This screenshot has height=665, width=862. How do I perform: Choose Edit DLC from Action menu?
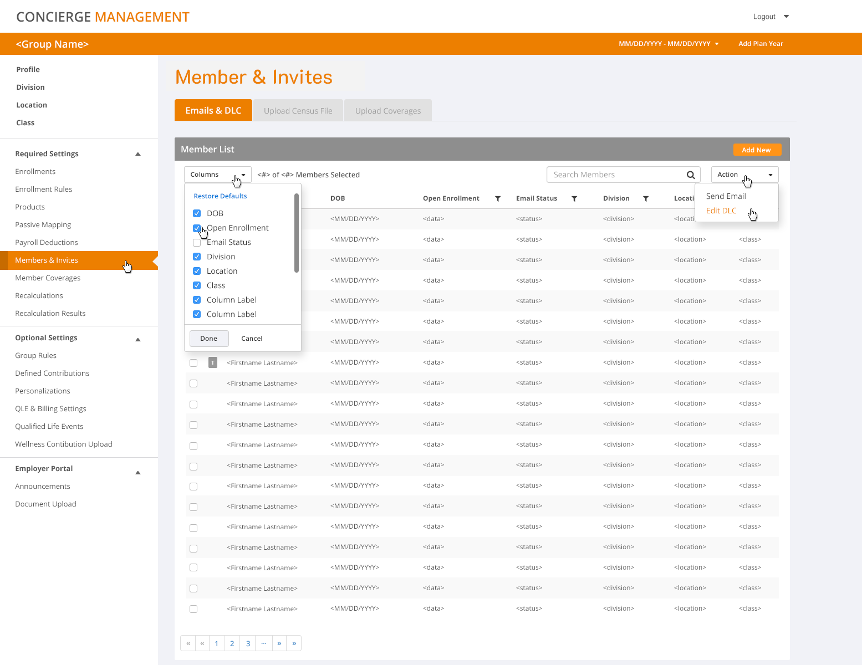coord(721,211)
